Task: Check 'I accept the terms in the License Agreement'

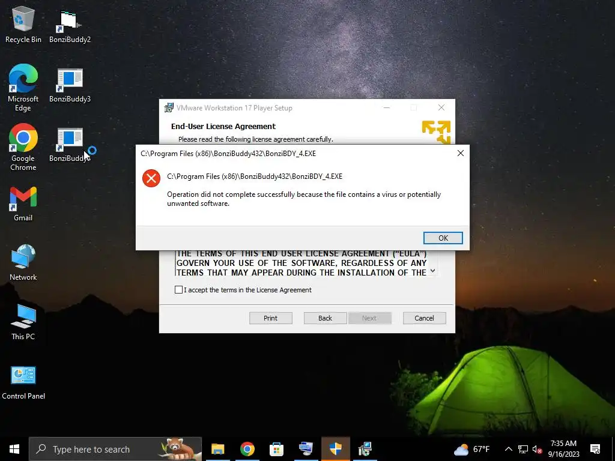Action: (178, 290)
